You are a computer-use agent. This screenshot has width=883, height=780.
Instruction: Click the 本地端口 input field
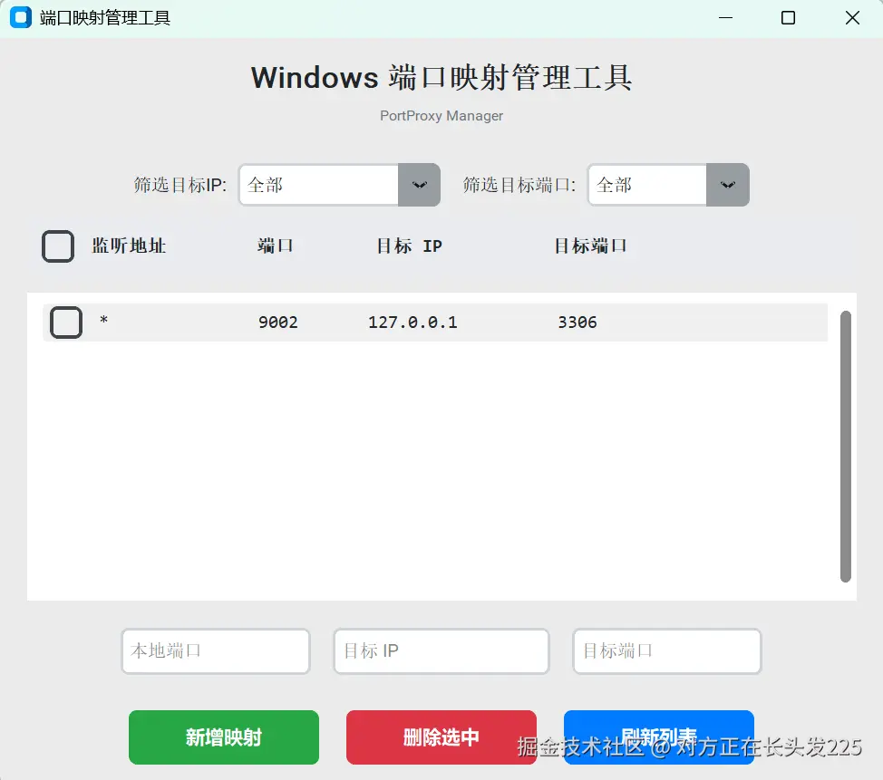[x=215, y=650]
